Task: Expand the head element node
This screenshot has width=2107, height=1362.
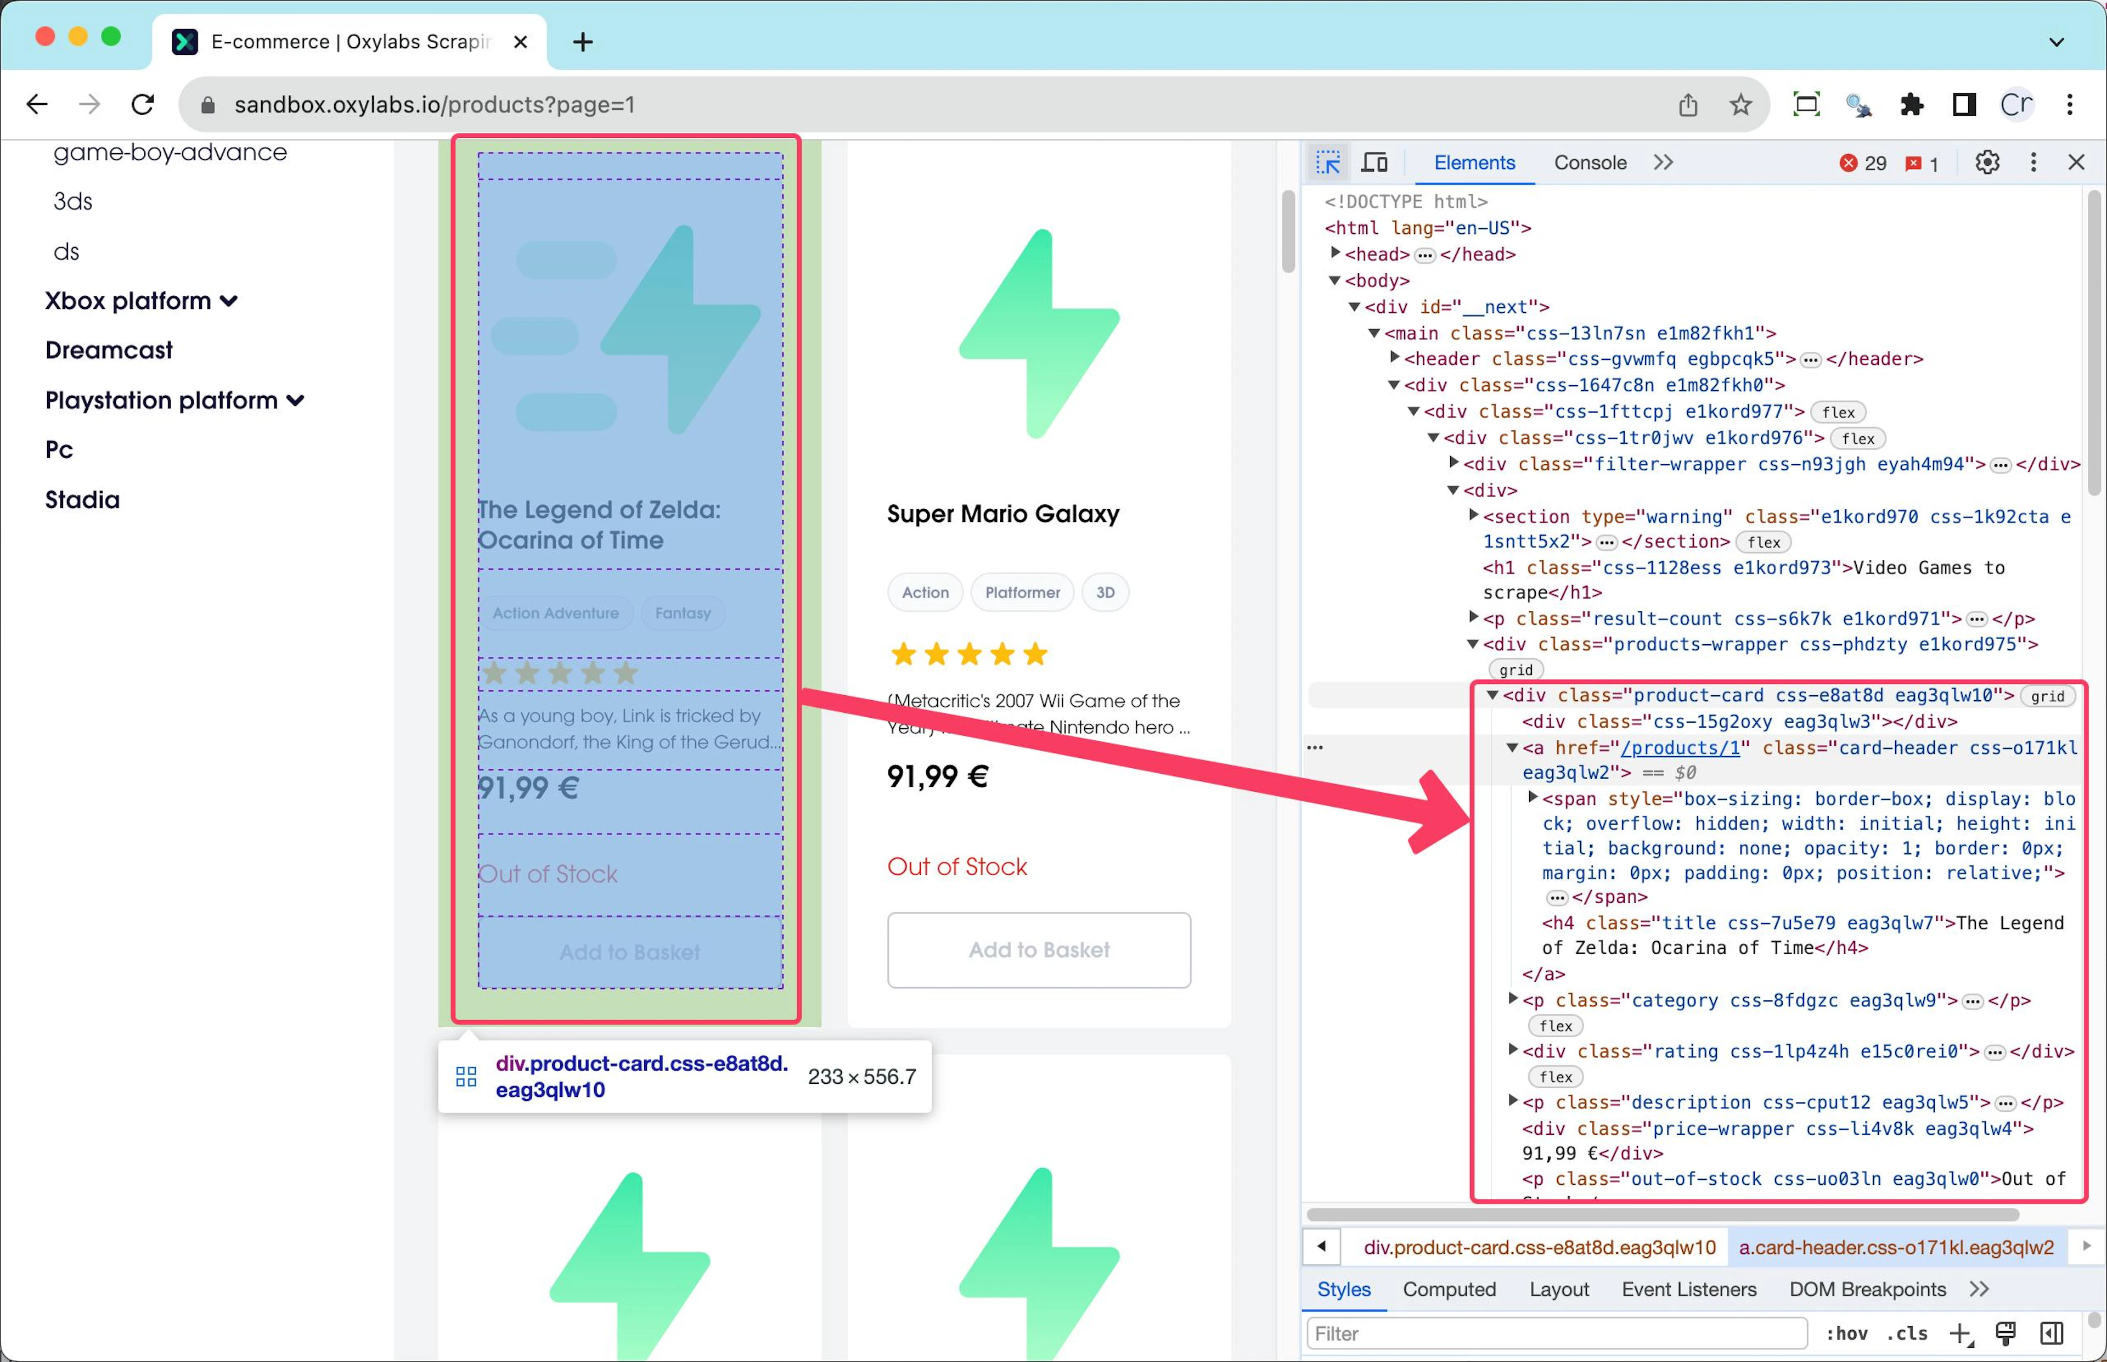Action: coord(1335,254)
